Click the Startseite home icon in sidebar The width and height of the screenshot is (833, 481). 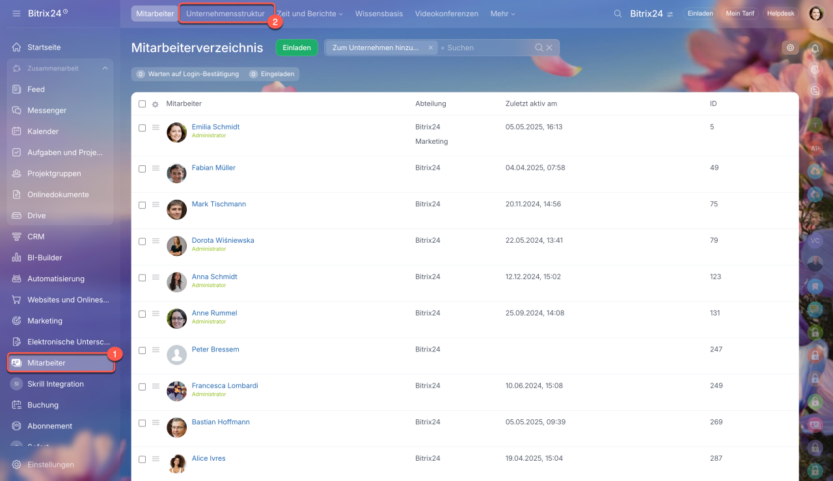coord(17,48)
